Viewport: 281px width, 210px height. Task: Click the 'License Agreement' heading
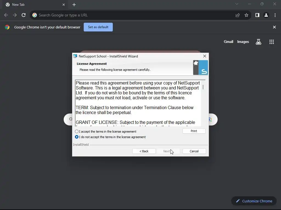pyautogui.click(x=92, y=64)
